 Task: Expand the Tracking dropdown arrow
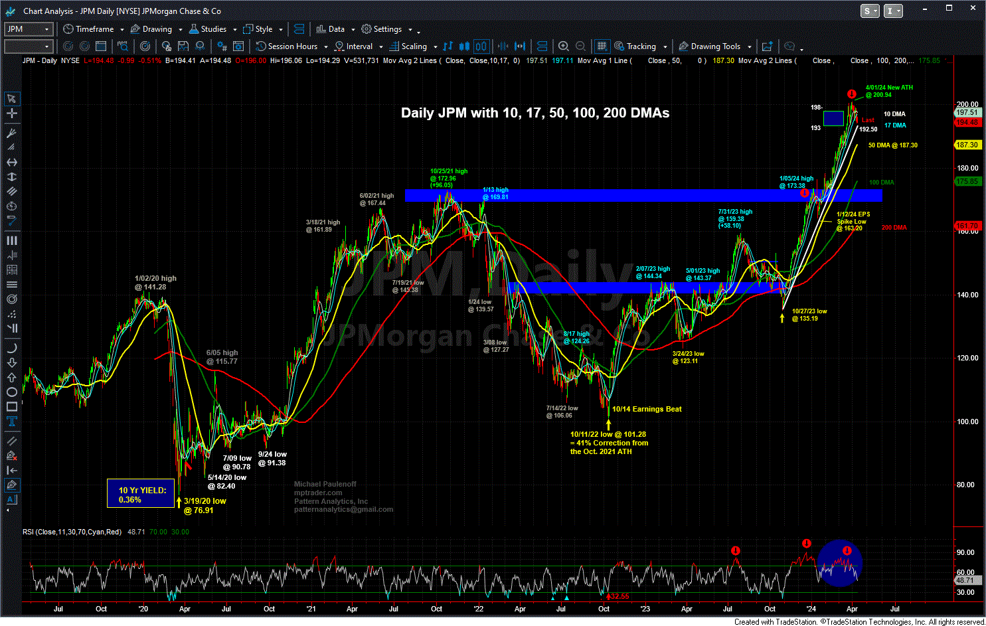665,46
